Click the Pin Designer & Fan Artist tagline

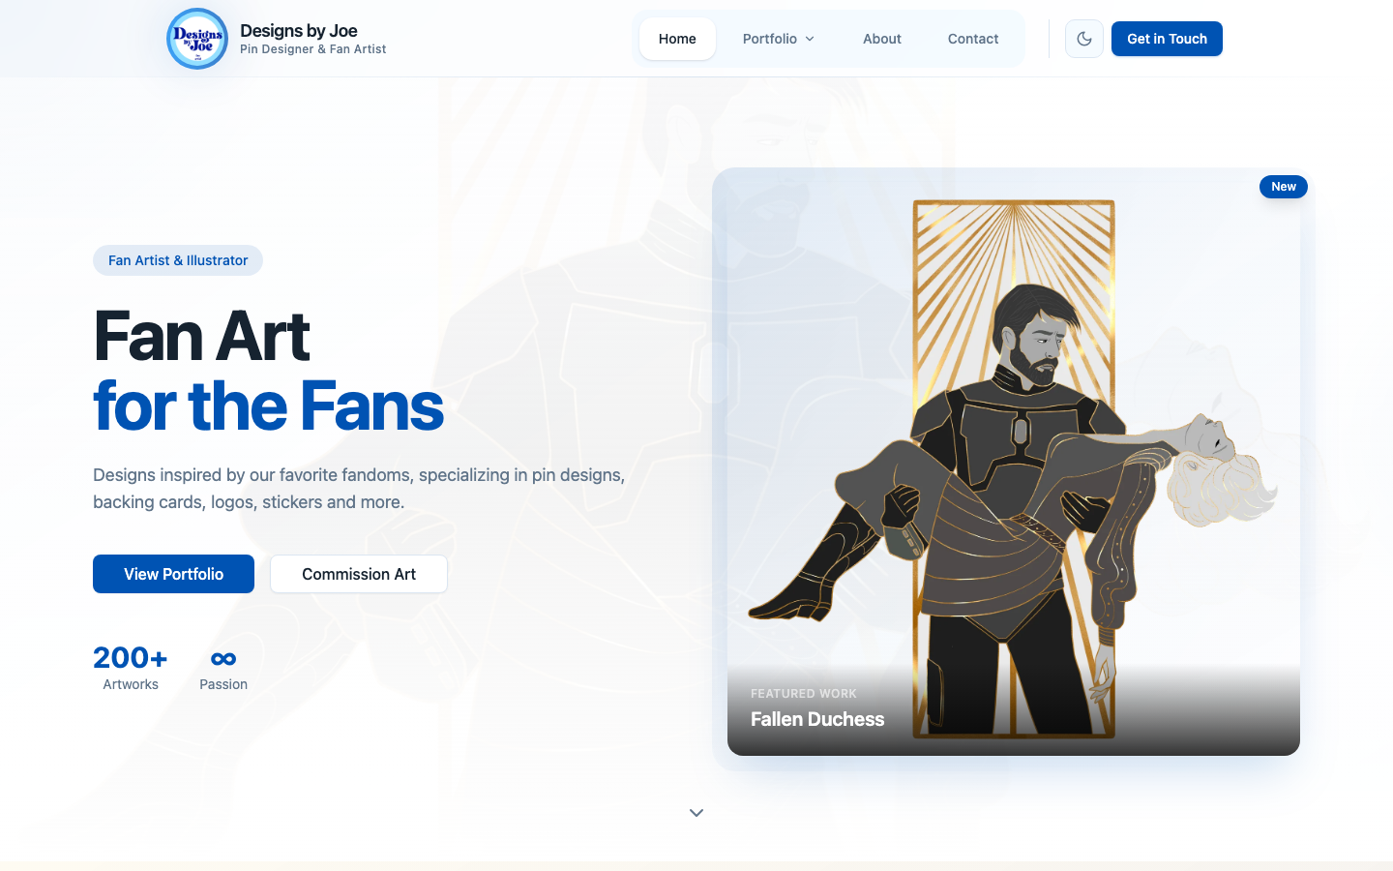pyautogui.click(x=312, y=49)
